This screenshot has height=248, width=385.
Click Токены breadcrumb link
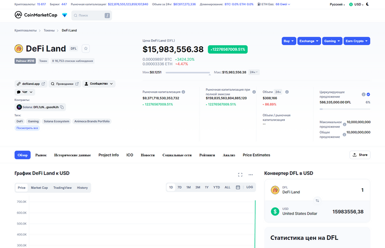pos(49,30)
